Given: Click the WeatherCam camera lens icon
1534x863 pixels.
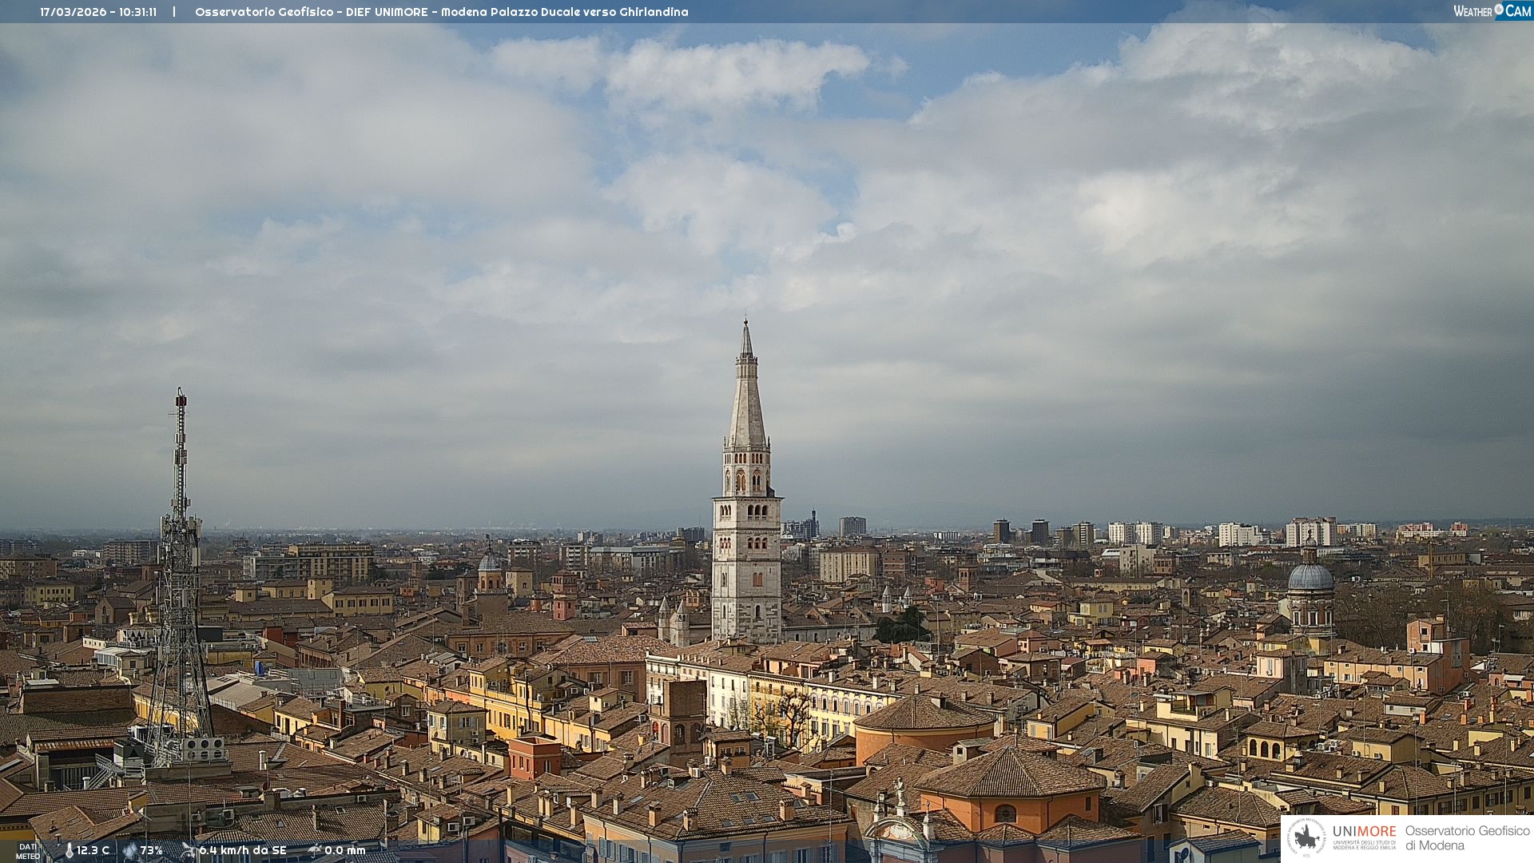Looking at the screenshot, I should pyautogui.click(x=1499, y=10).
